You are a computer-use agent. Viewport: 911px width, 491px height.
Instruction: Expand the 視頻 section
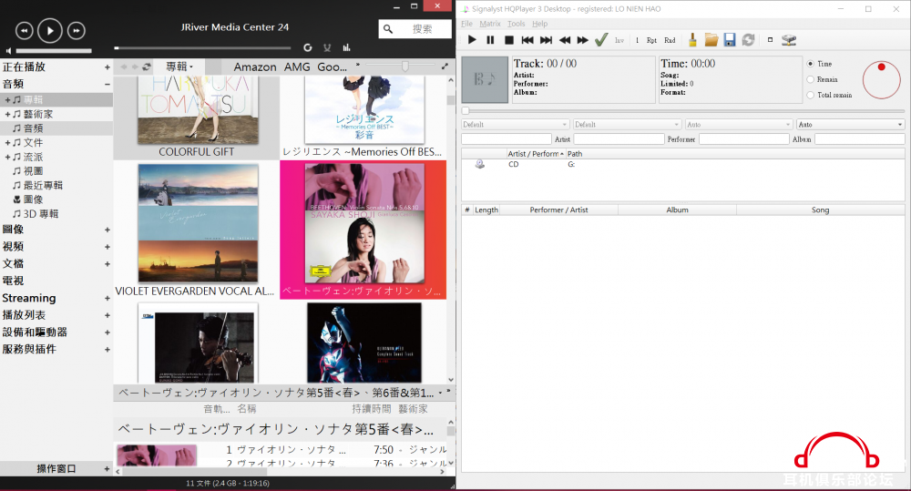click(107, 247)
